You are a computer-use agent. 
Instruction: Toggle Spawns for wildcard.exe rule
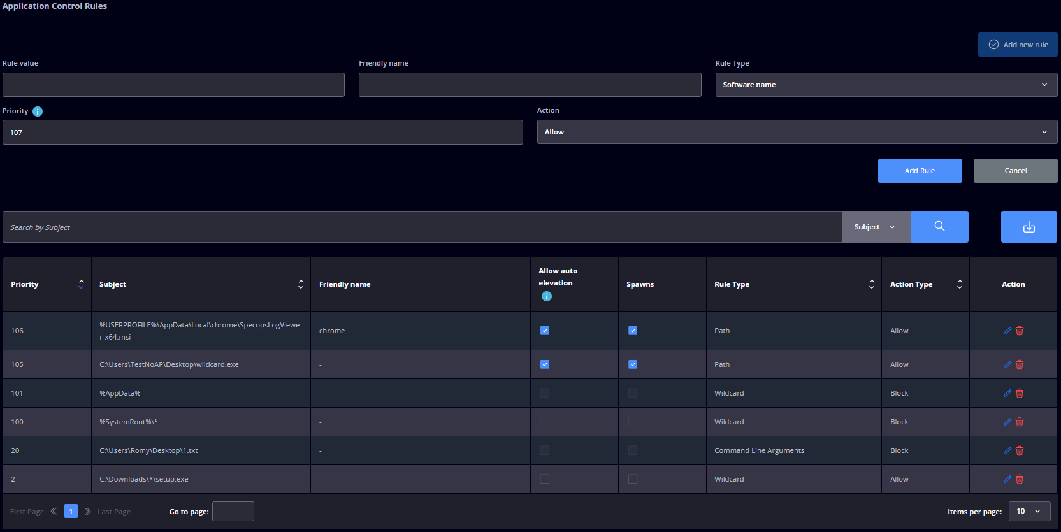(x=633, y=364)
